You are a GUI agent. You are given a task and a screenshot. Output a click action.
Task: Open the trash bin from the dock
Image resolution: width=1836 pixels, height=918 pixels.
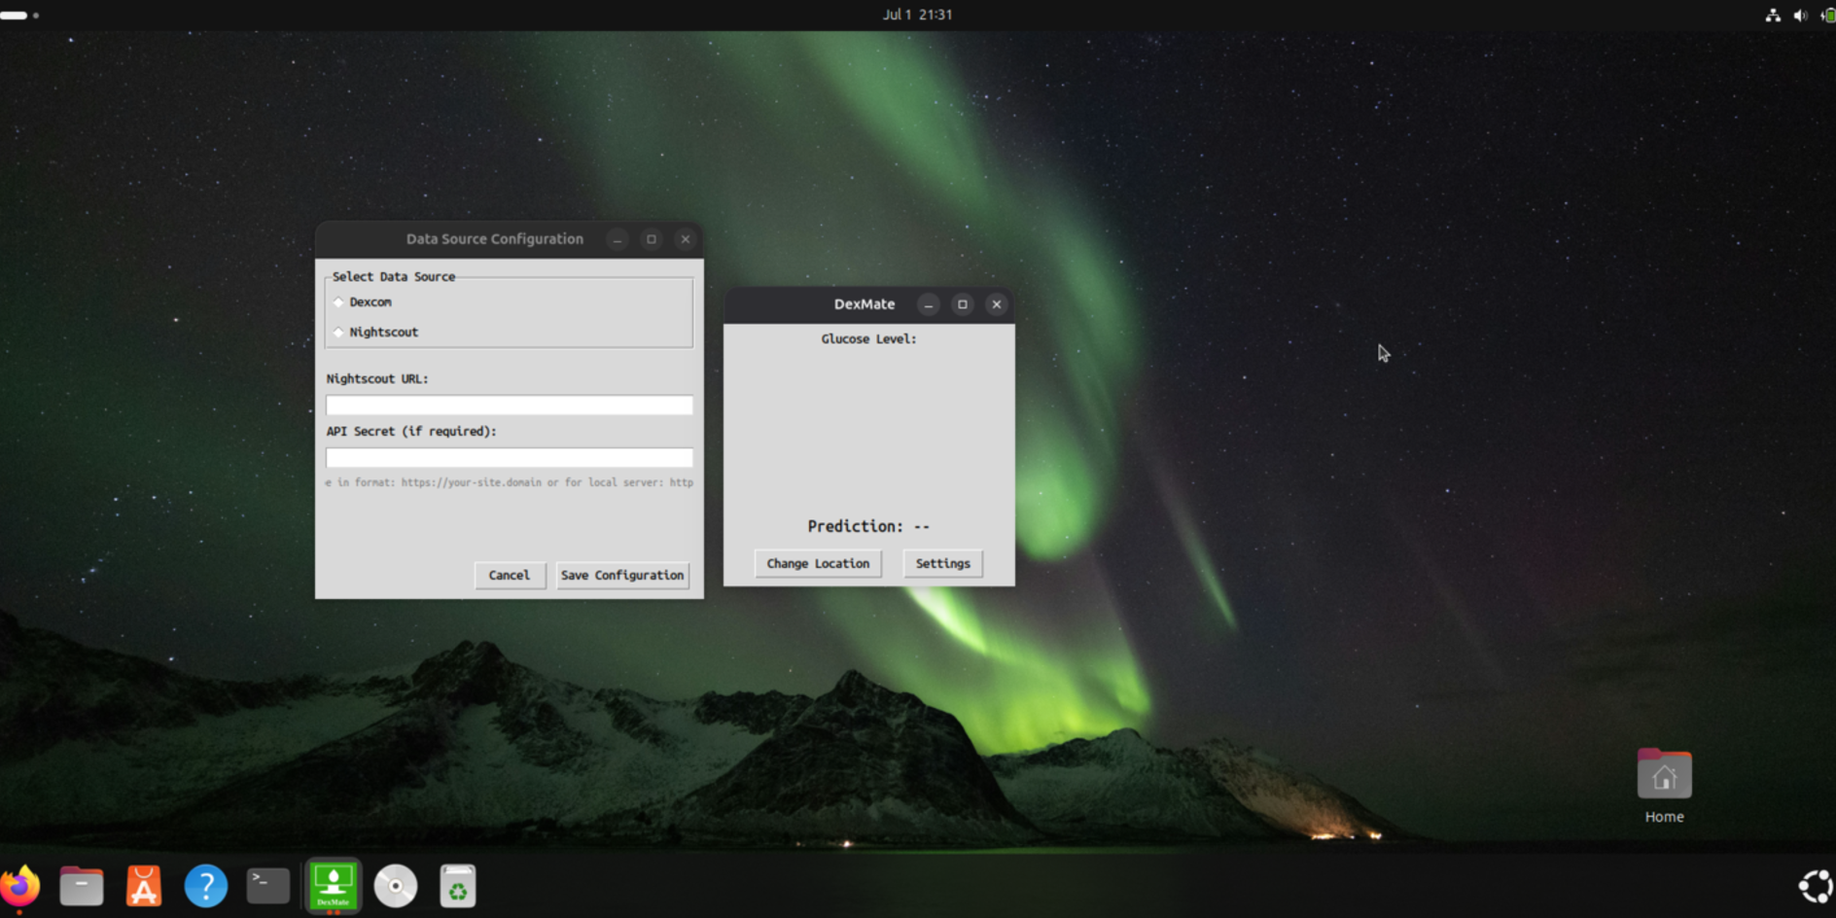tap(458, 885)
